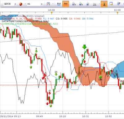This screenshot has width=124, height=119.
Task: Click the Template: Ichimoku-RSI21-Volume label
Action: [23, 16]
